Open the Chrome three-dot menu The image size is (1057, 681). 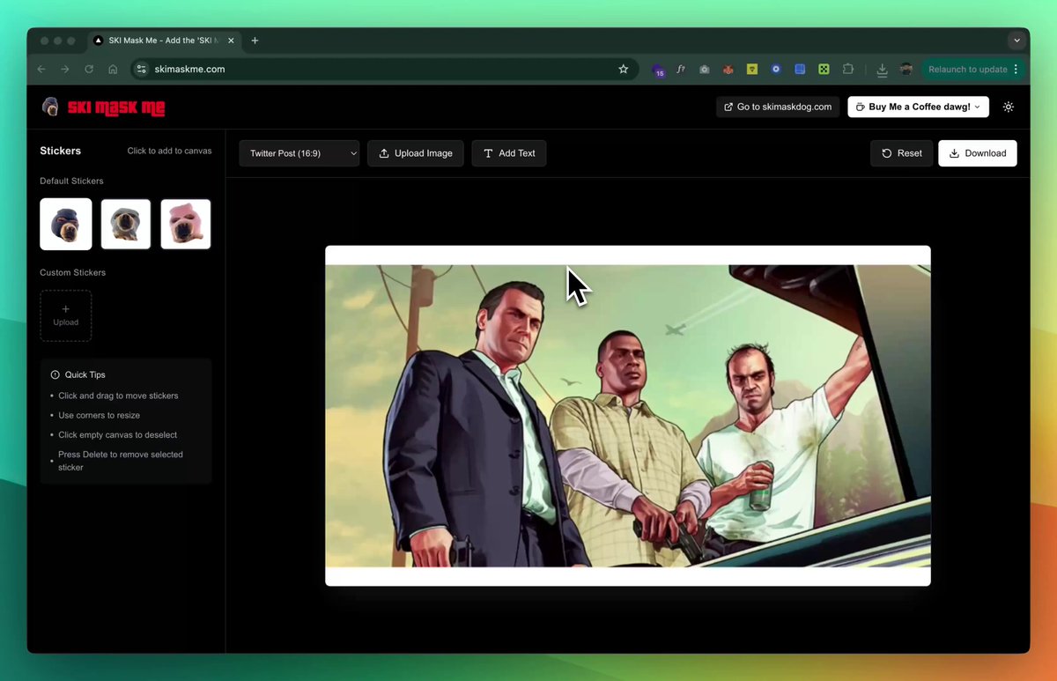(1016, 69)
